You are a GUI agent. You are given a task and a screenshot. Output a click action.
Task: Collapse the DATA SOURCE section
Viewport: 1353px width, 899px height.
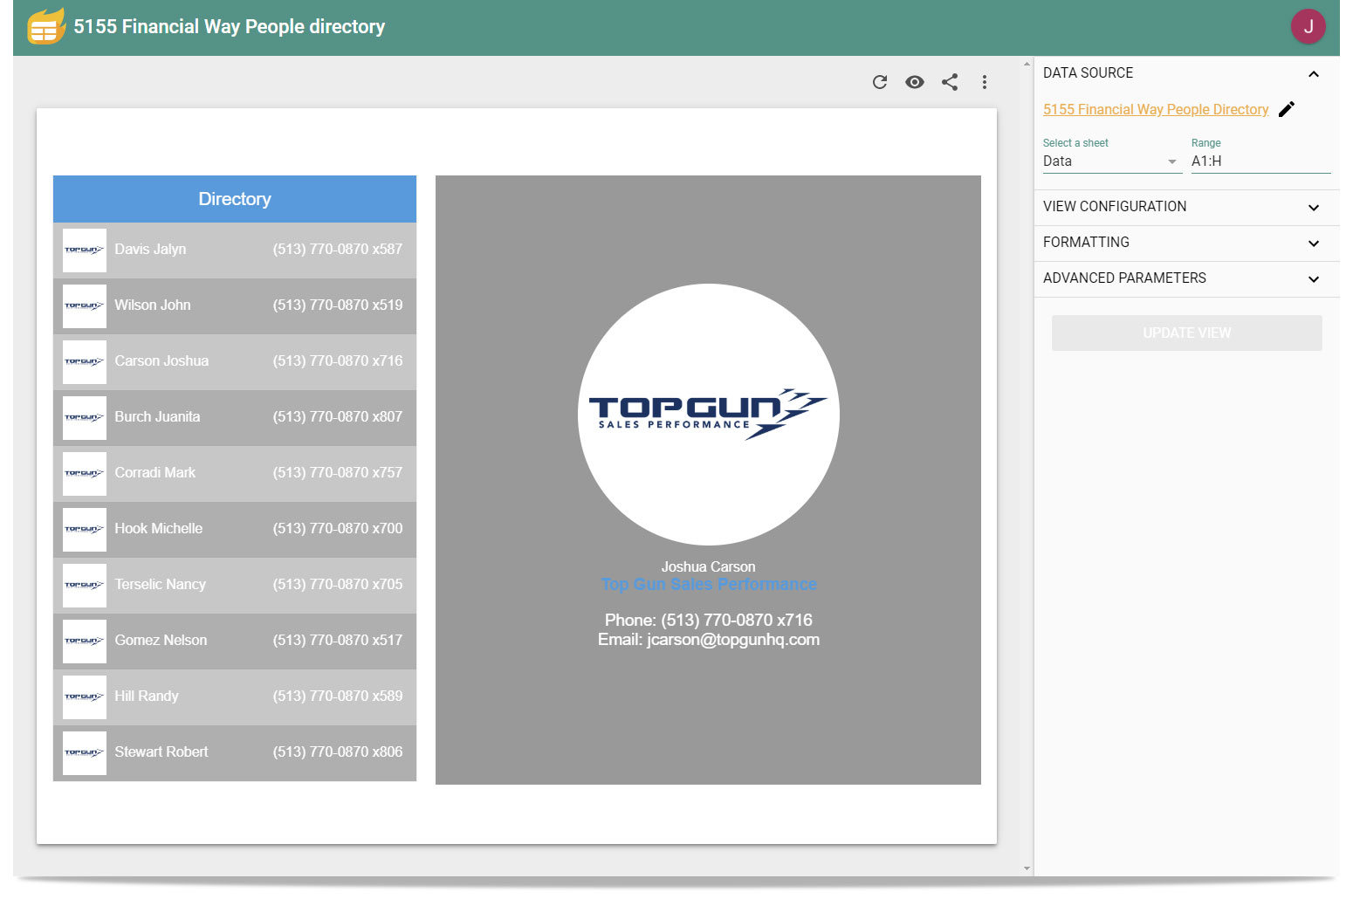pos(1314,74)
